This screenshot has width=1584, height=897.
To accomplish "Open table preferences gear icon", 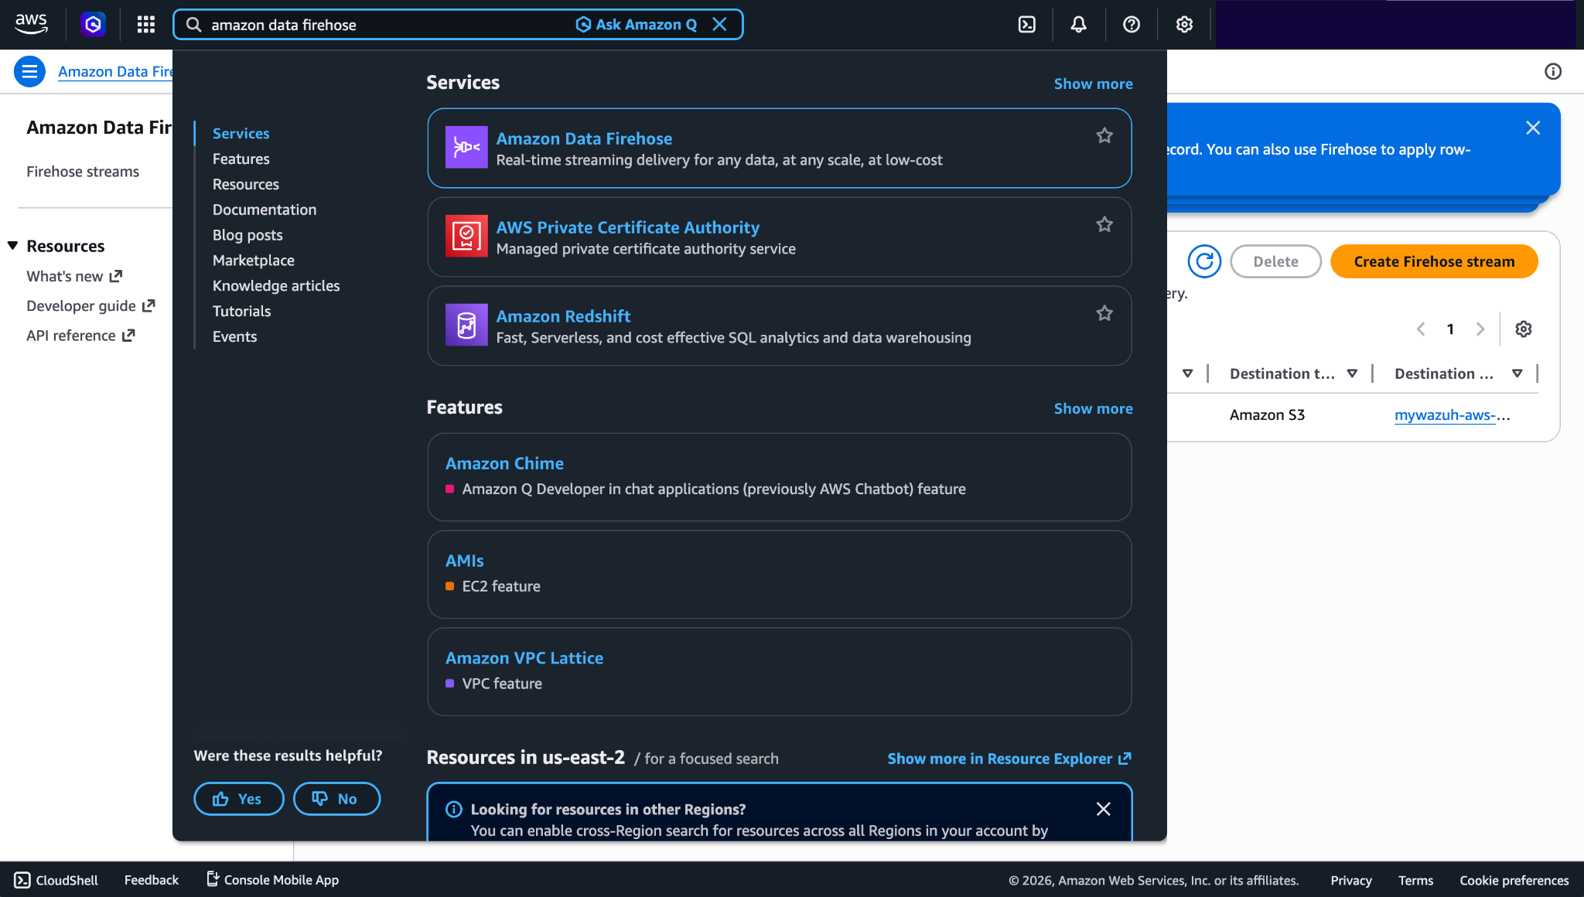I will tap(1524, 329).
